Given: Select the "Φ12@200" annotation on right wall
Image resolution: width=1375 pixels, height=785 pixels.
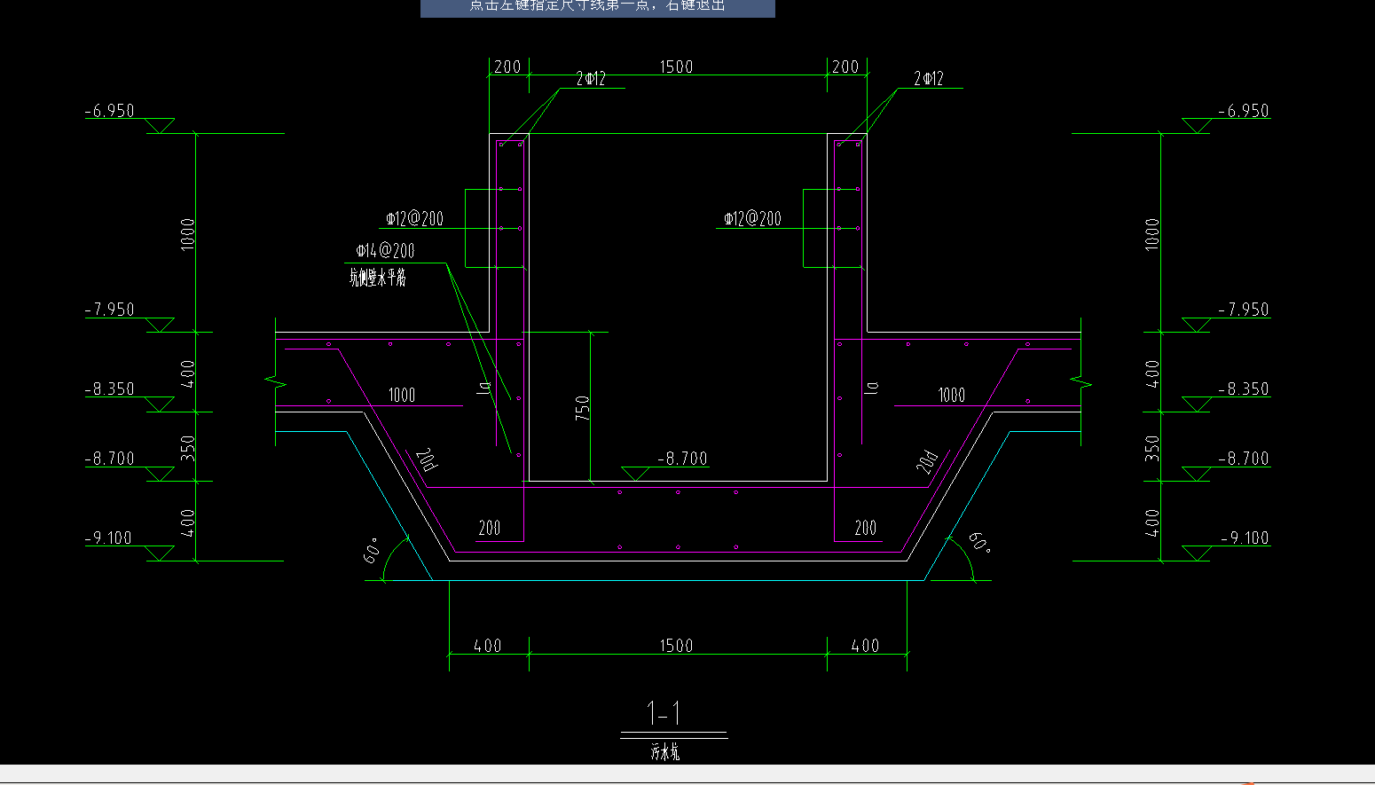Looking at the screenshot, I should (752, 219).
